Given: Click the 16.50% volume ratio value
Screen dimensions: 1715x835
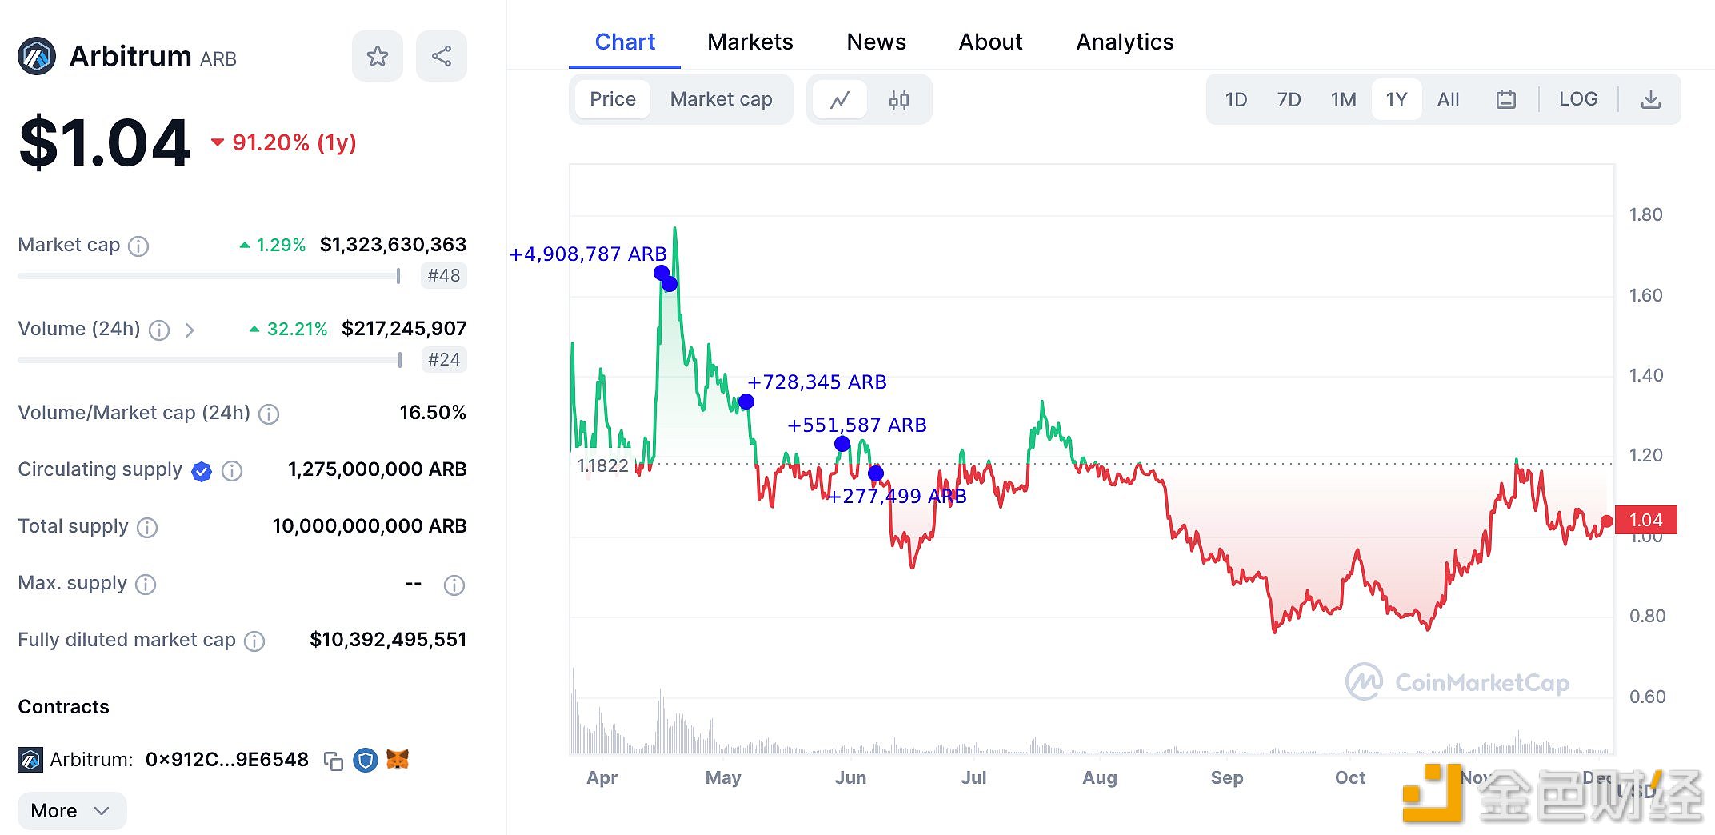Looking at the screenshot, I should pyautogui.click(x=433, y=413).
